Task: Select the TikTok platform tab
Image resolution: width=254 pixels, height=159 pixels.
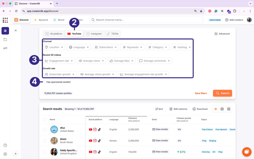Action: (113, 33)
